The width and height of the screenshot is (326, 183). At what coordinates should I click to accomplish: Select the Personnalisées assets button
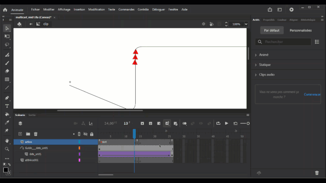pos(301,31)
